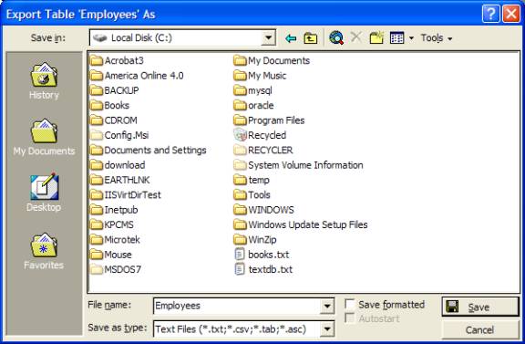Select the My Music folder
This screenshot has height=344, width=525.
tap(260, 76)
